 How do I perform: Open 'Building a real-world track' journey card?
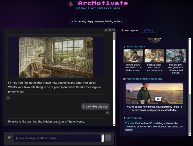pyautogui.click(x=154, y=62)
